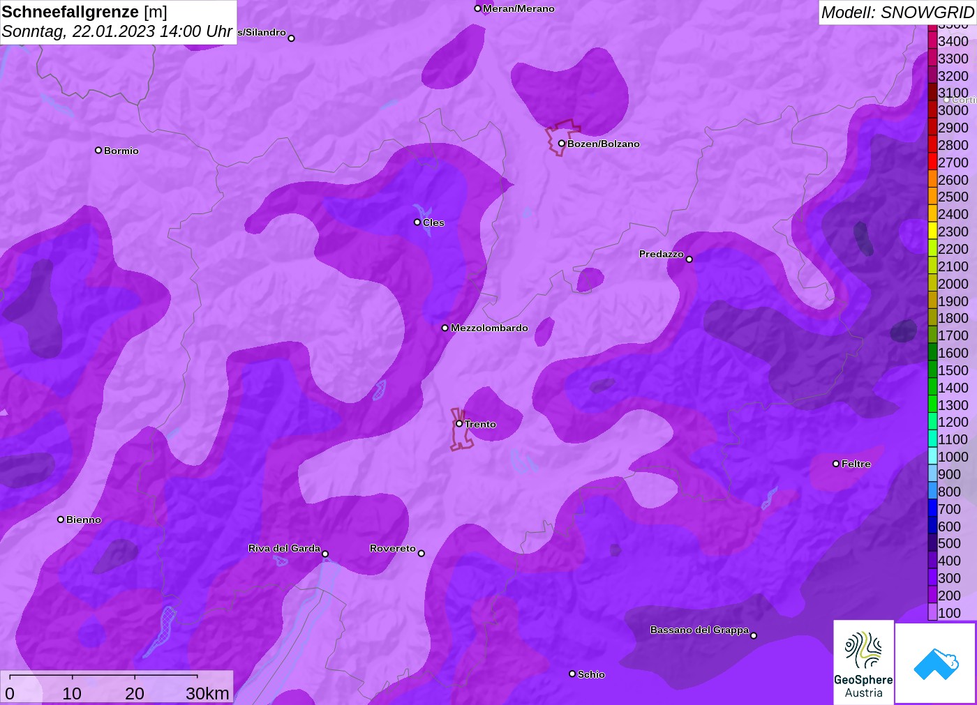Click the 10 mark on scale bar
The height and width of the screenshot is (705, 977).
(x=72, y=693)
